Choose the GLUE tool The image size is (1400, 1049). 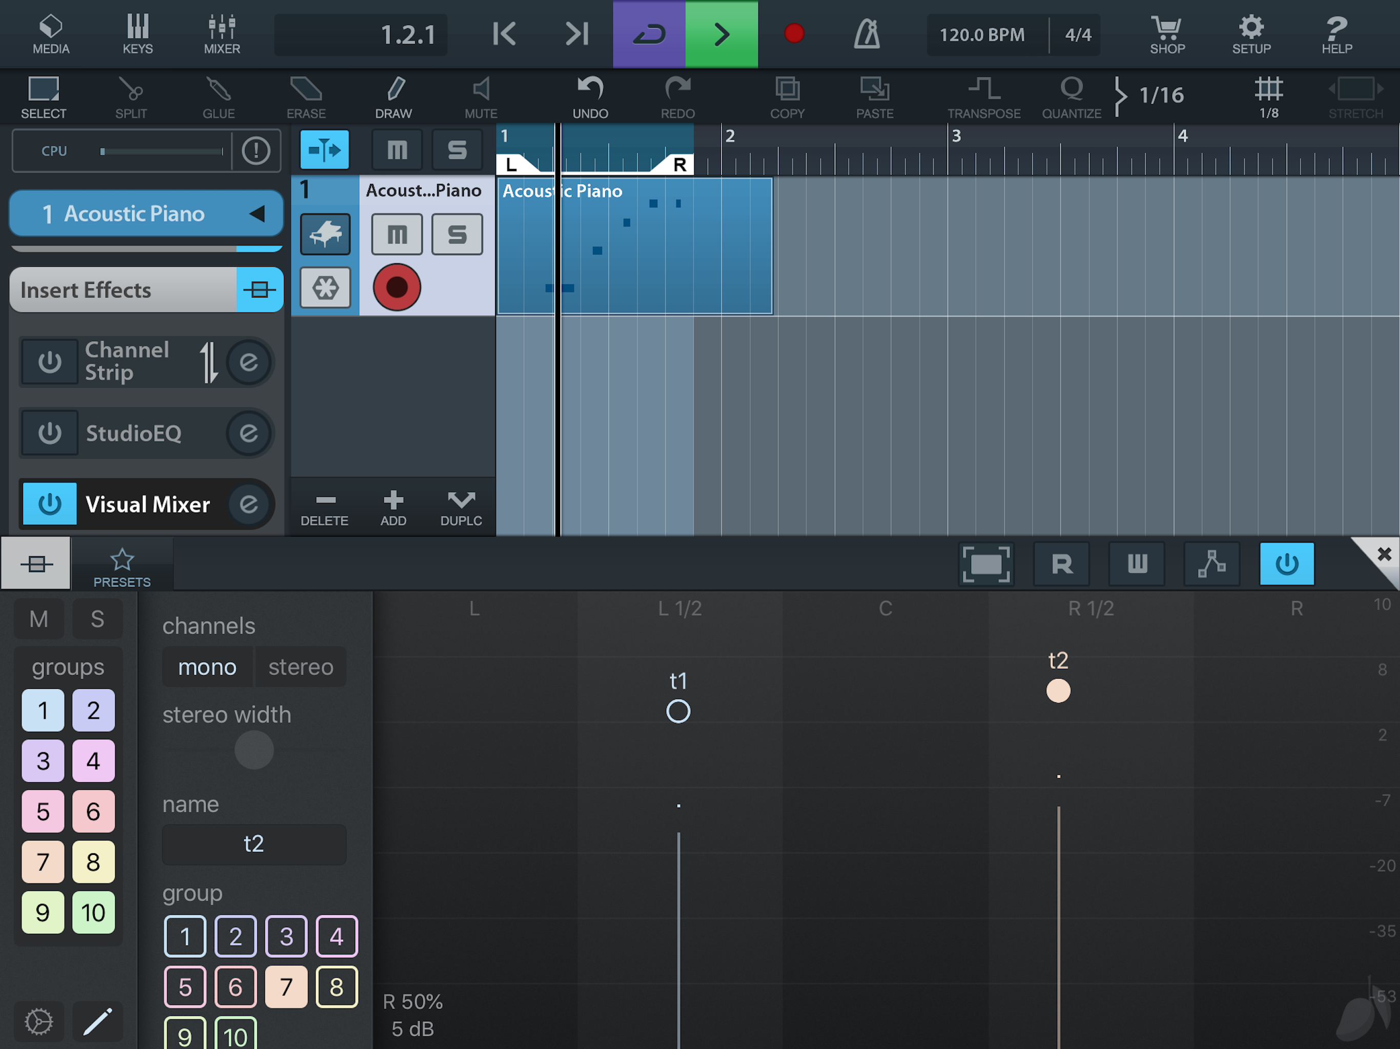click(218, 97)
